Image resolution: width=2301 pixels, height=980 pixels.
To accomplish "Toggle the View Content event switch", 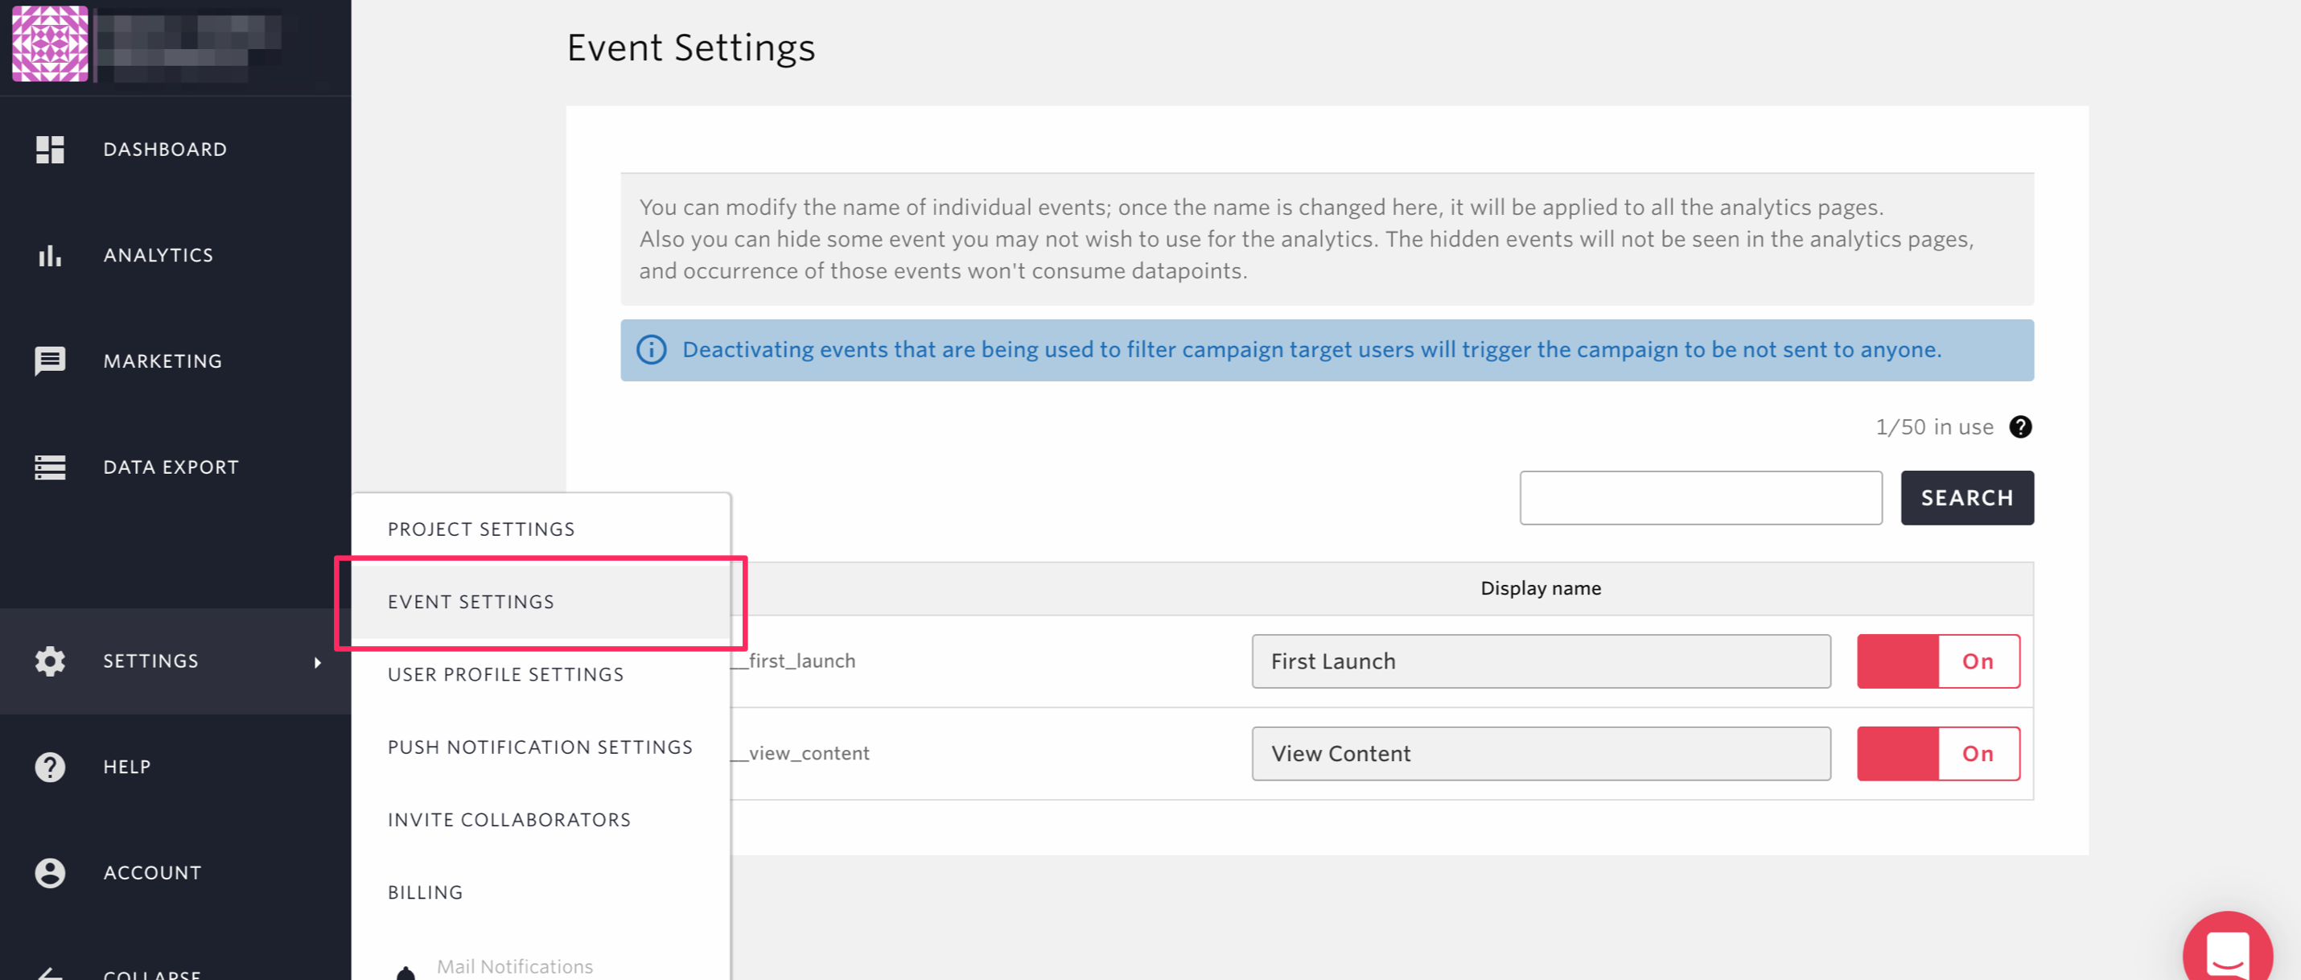I will (x=1937, y=753).
